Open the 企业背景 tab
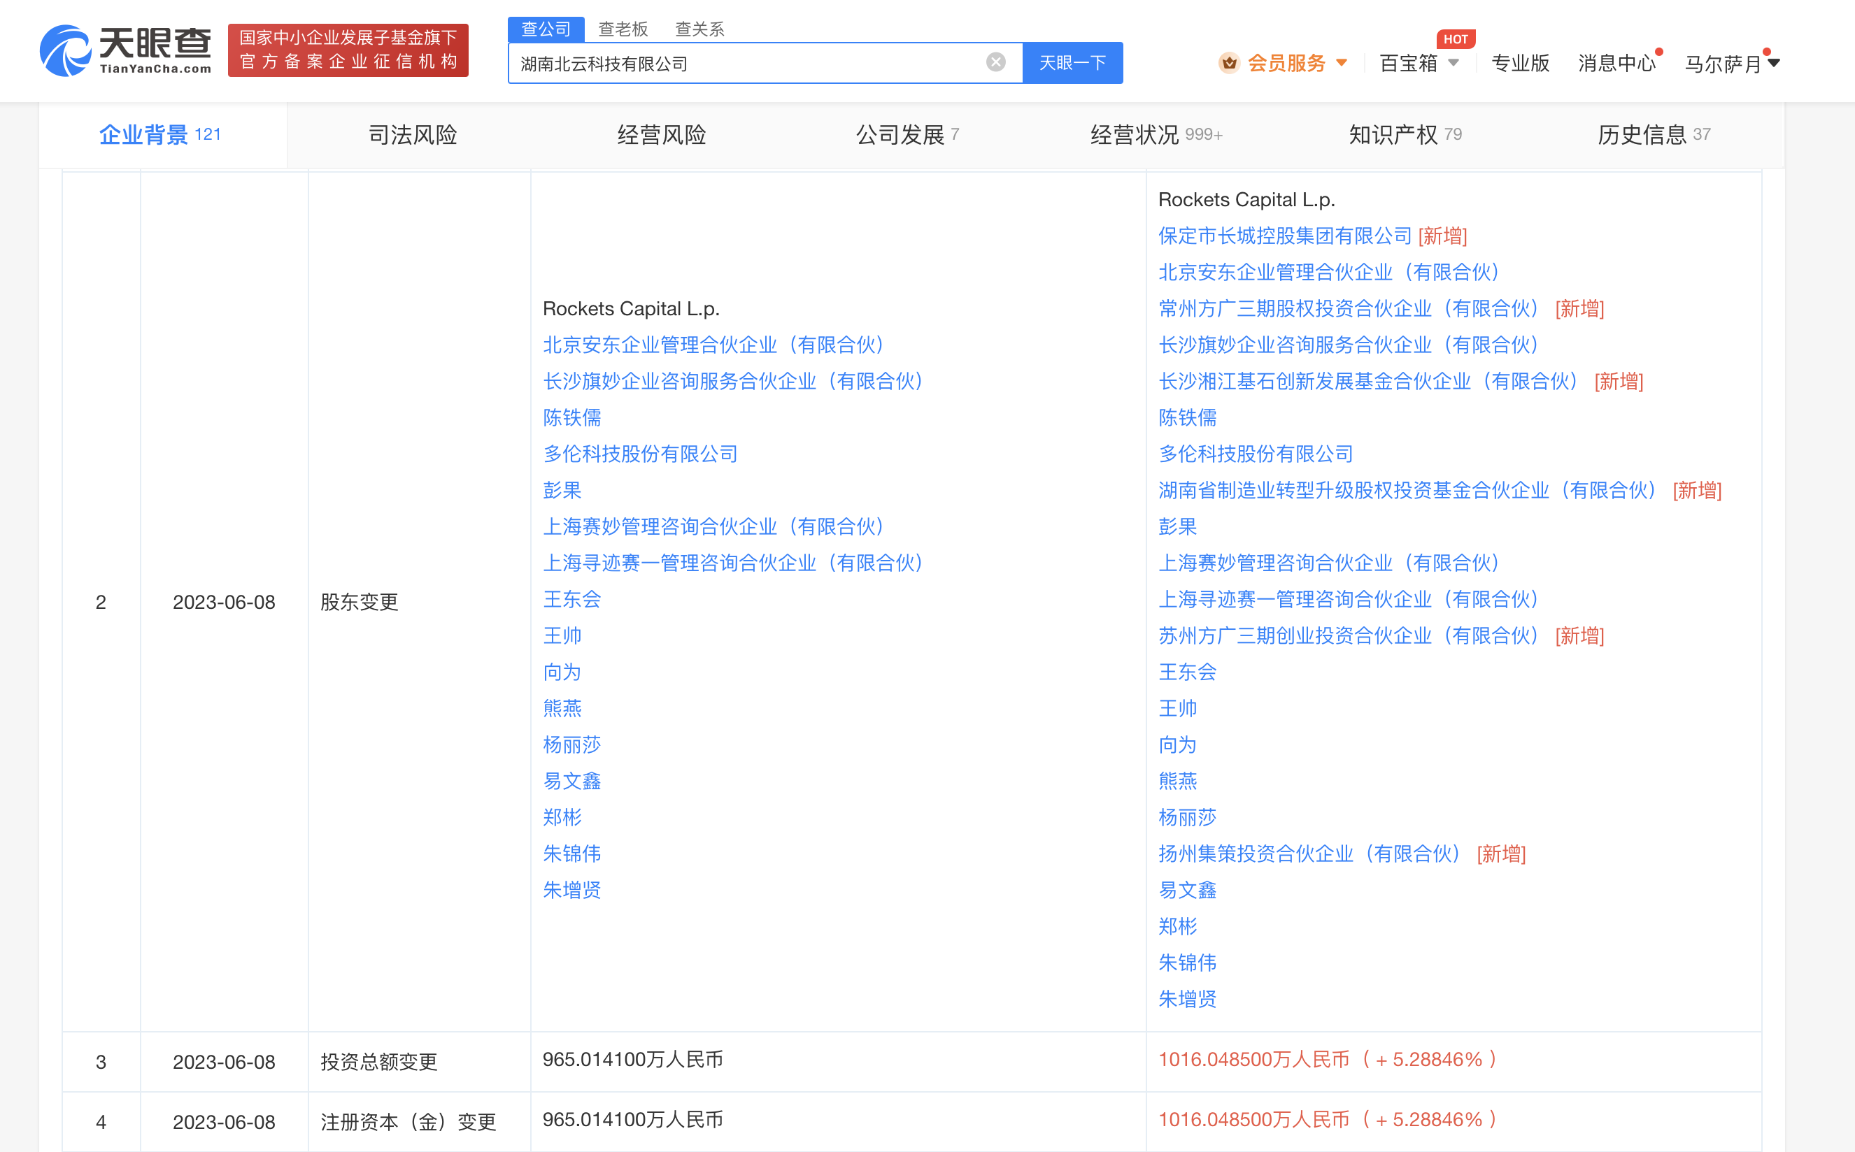 [x=162, y=135]
